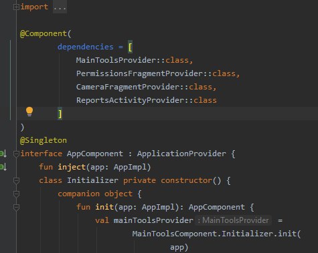Open the yellow lightbulb quick-fix suggestions
The height and width of the screenshot is (253, 318).
point(29,111)
